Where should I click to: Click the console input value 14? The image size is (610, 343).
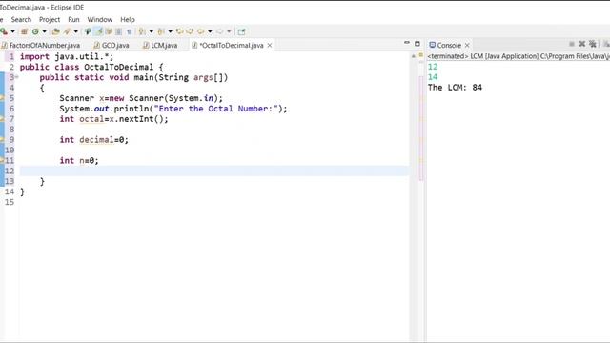coord(433,77)
